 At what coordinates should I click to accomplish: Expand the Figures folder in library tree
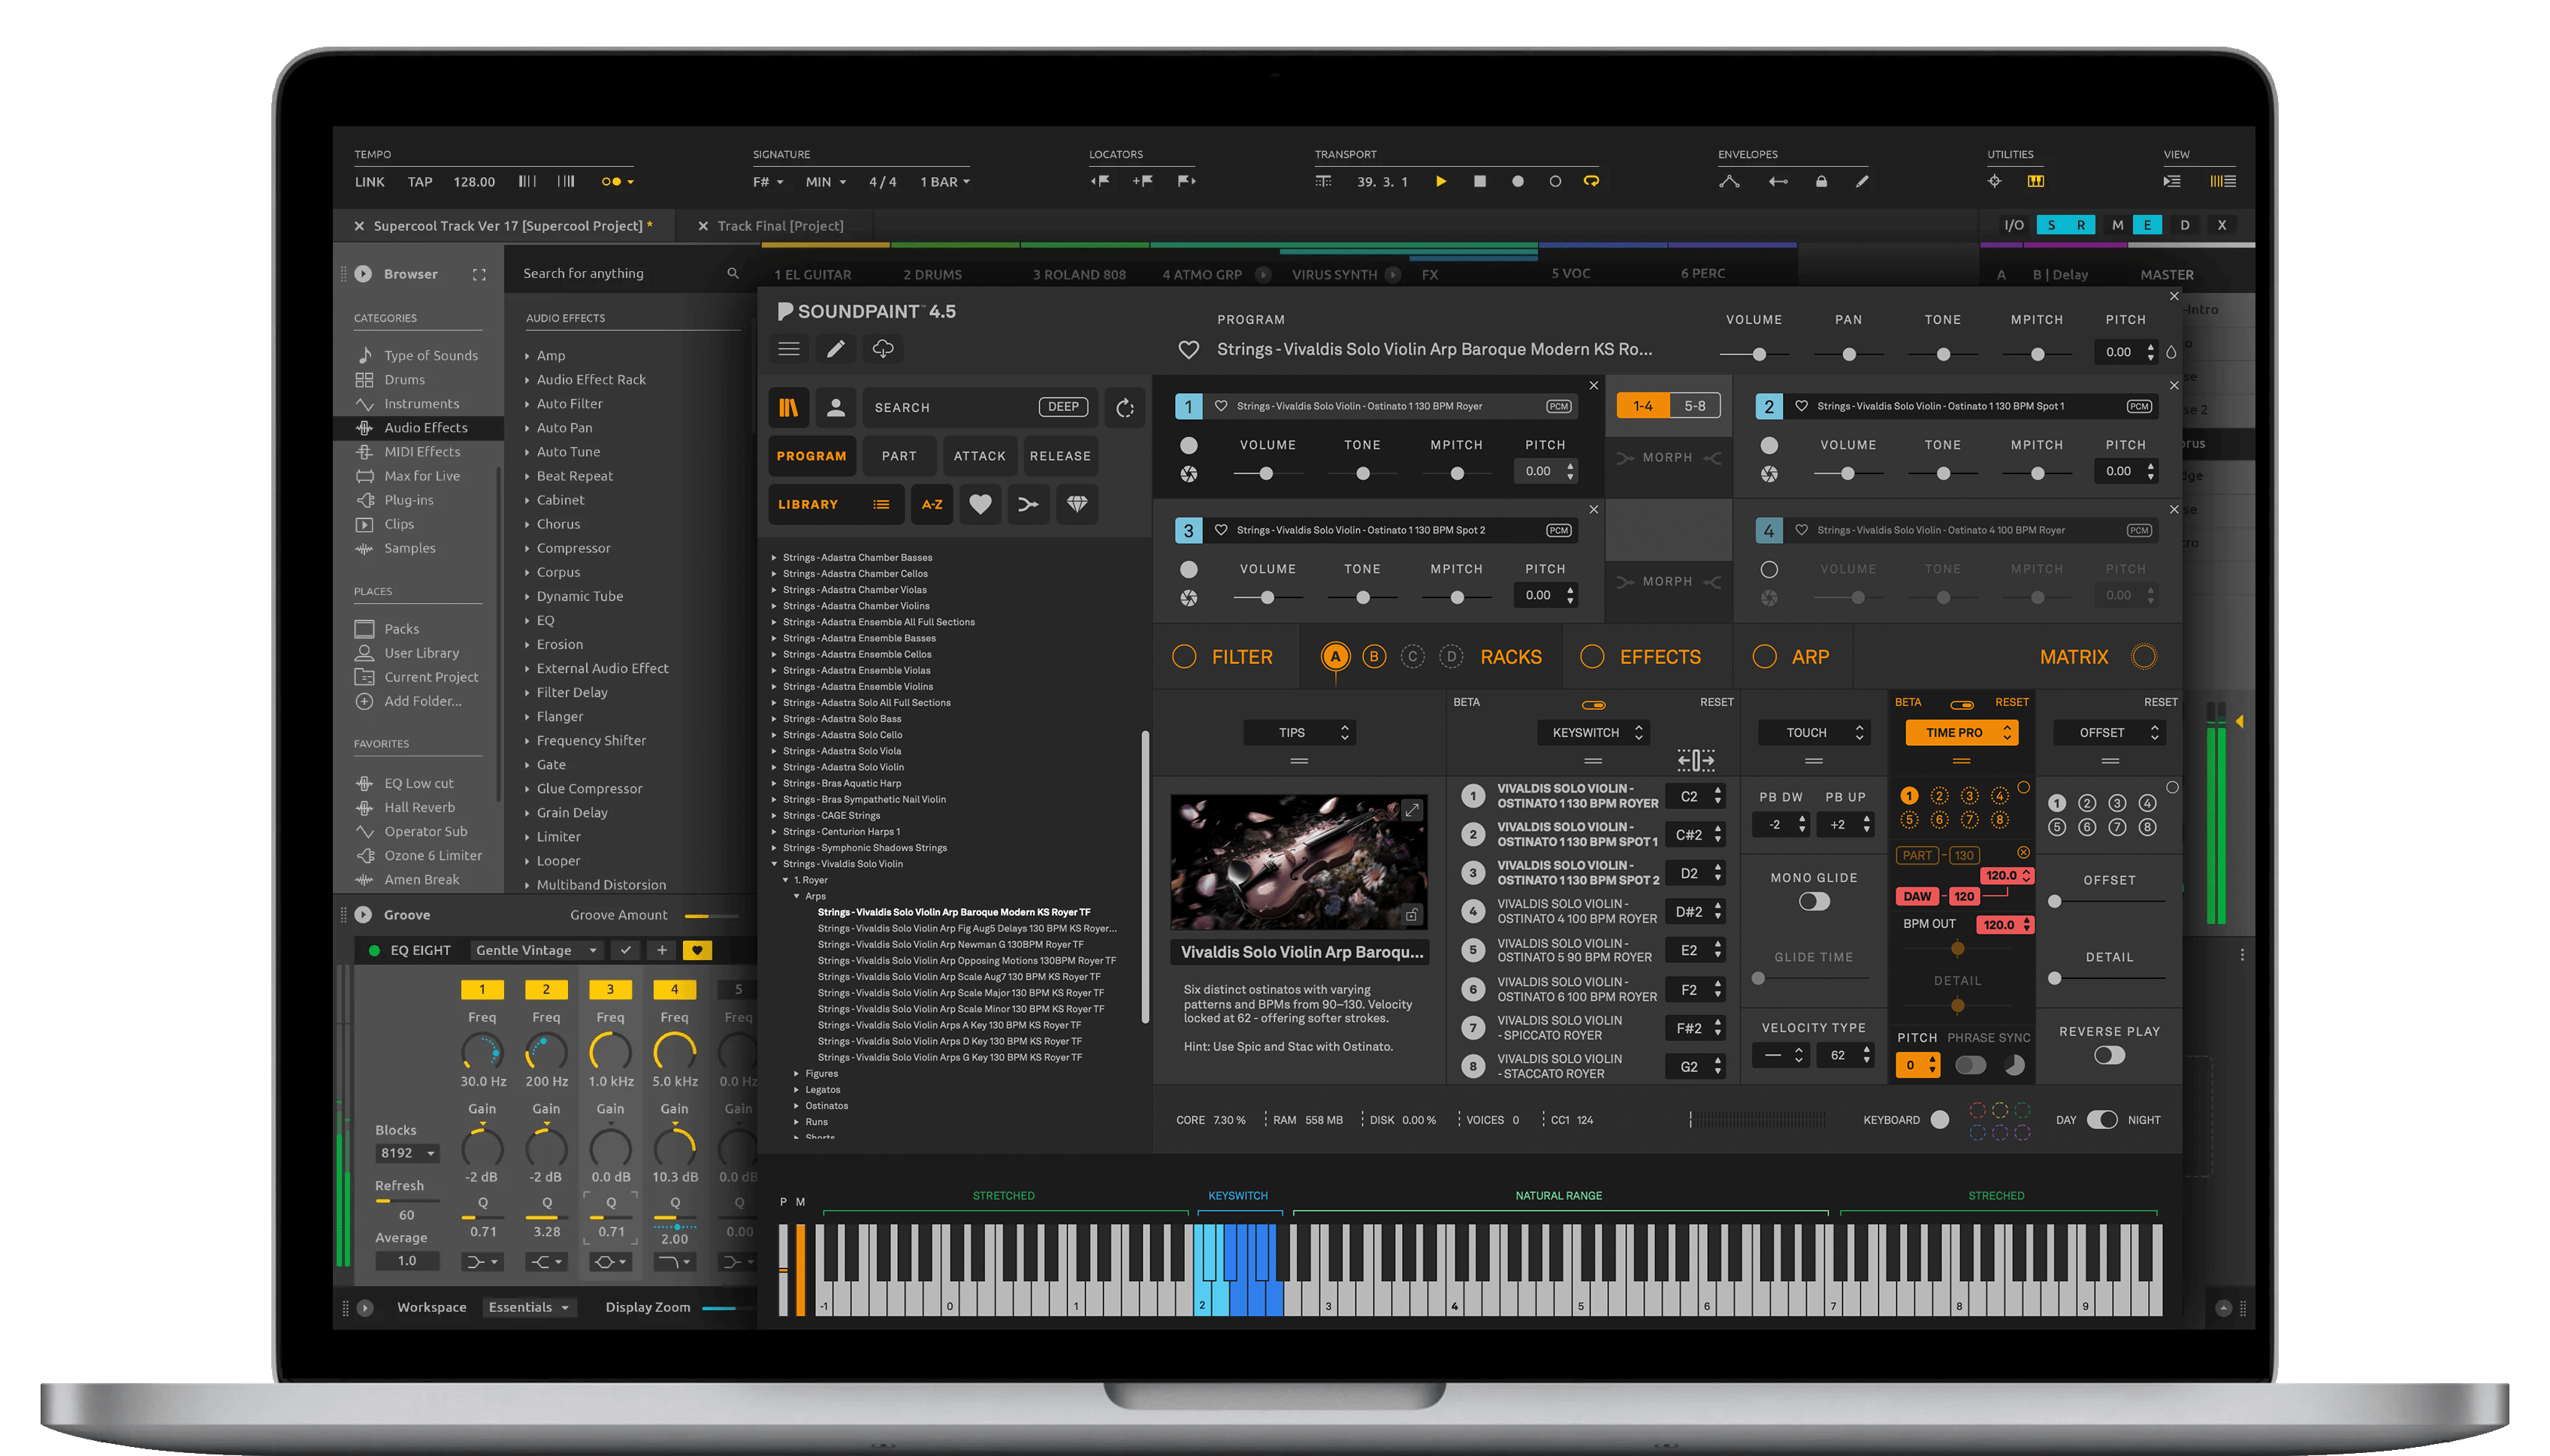click(x=797, y=1073)
